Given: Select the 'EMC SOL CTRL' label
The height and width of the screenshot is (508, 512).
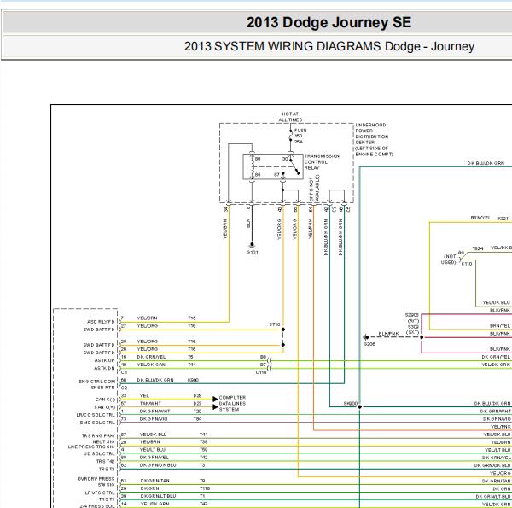Looking at the screenshot, I should coord(97,423).
